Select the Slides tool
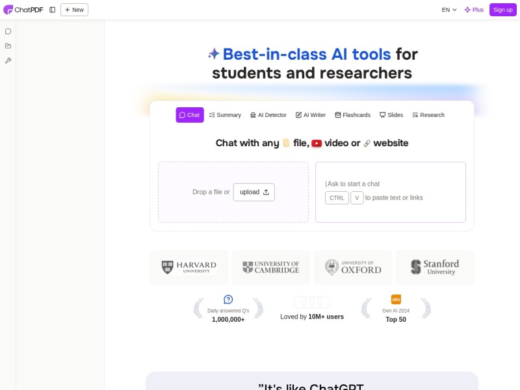Image resolution: width=520 pixels, height=390 pixels. (391, 115)
